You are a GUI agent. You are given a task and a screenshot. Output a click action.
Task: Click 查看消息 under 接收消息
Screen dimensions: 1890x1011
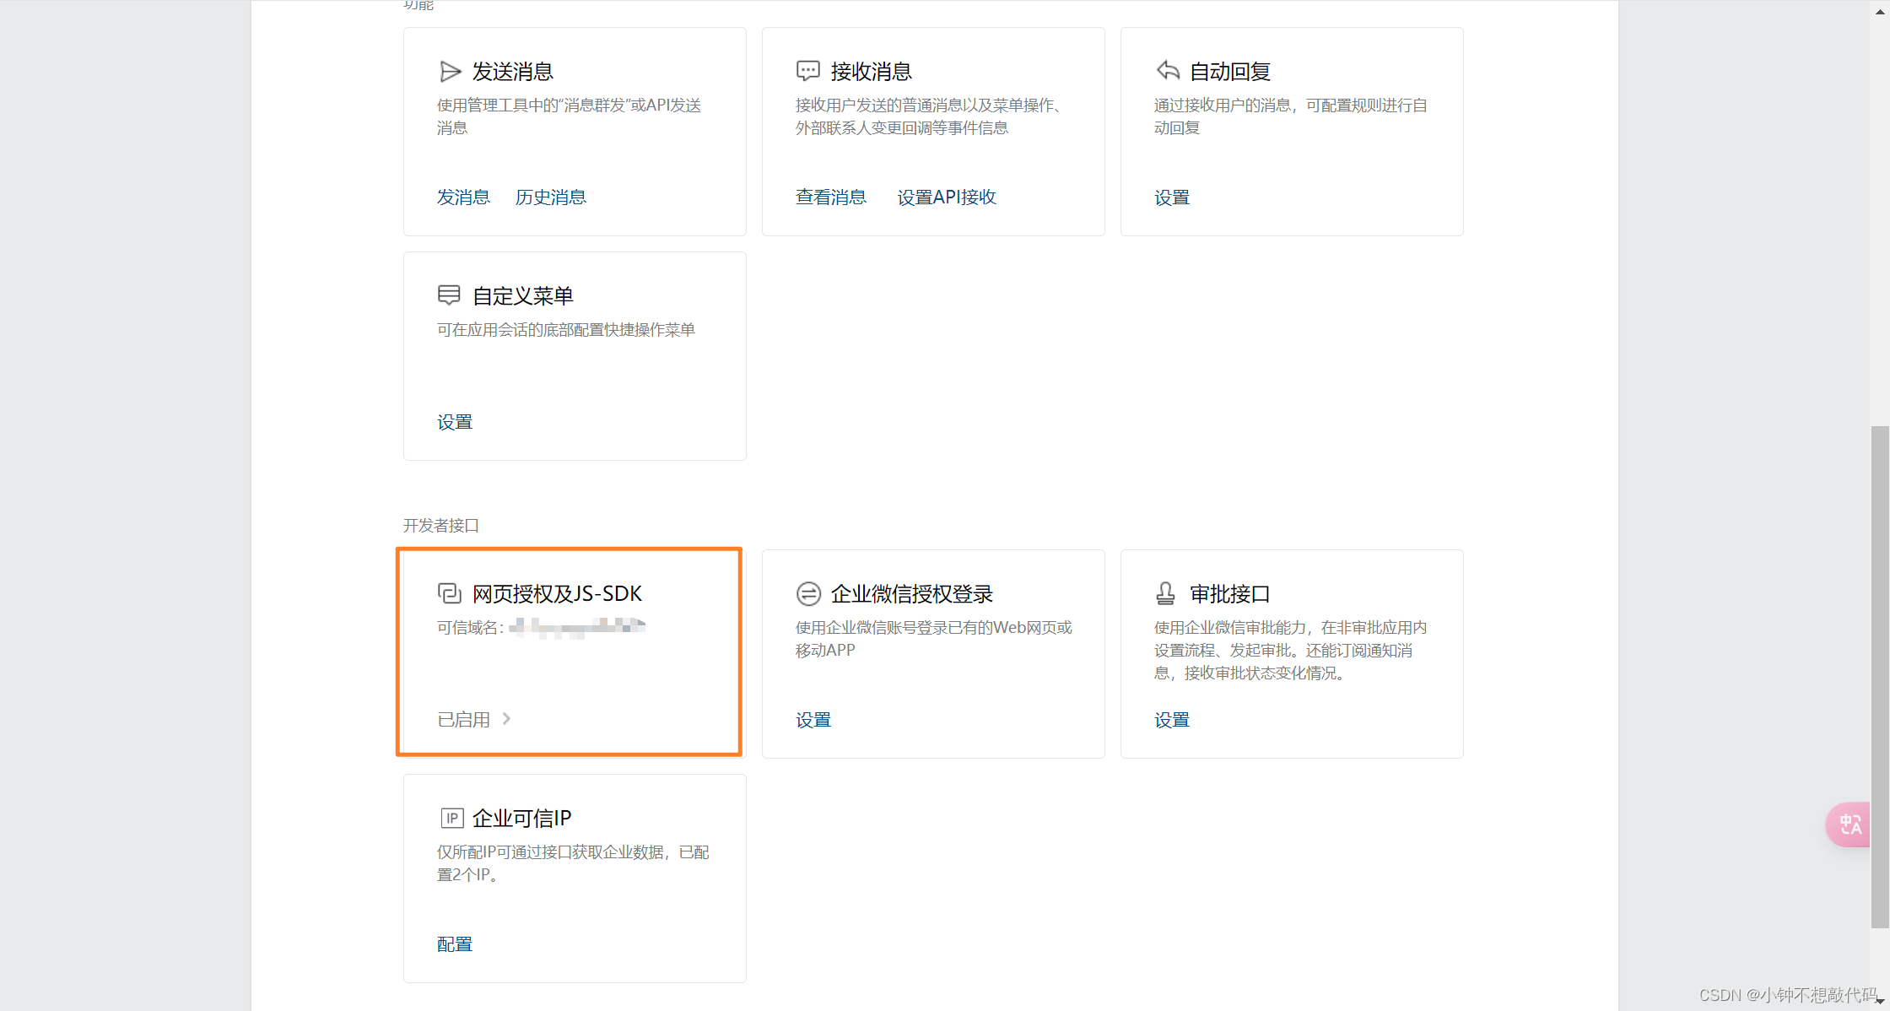click(x=831, y=197)
